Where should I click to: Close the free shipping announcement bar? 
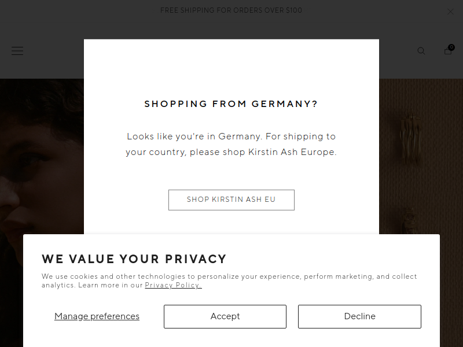(x=451, y=12)
